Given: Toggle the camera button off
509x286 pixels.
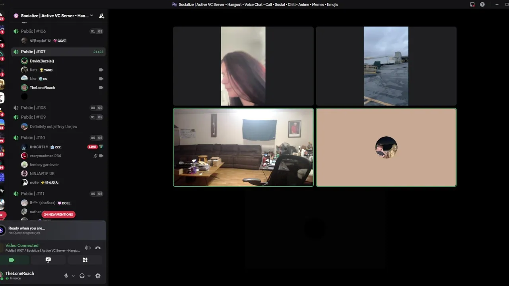Looking at the screenshot, I should click(12, 260).
